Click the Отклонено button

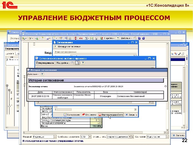[89, 115]
